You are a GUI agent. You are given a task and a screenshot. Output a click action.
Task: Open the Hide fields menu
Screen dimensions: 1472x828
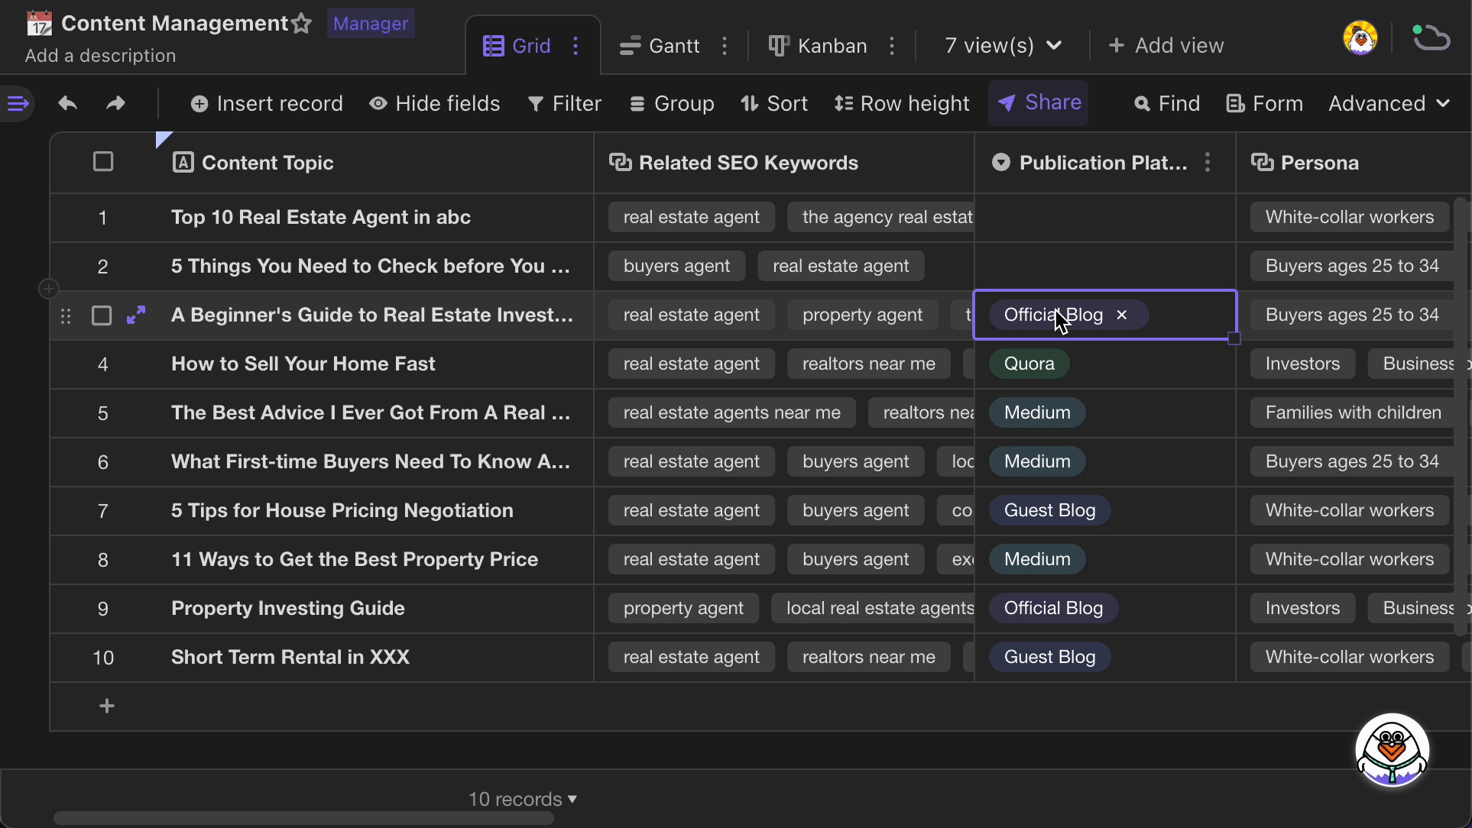pos(436,102)
